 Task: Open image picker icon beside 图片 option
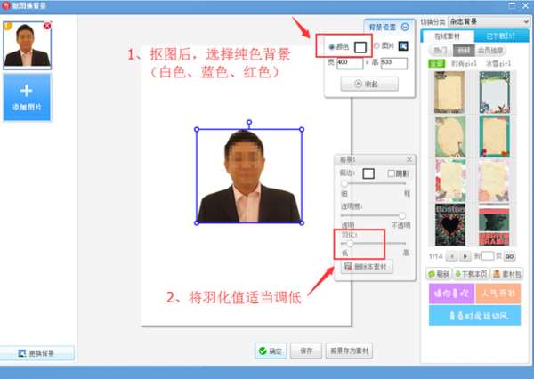[403, 46]
